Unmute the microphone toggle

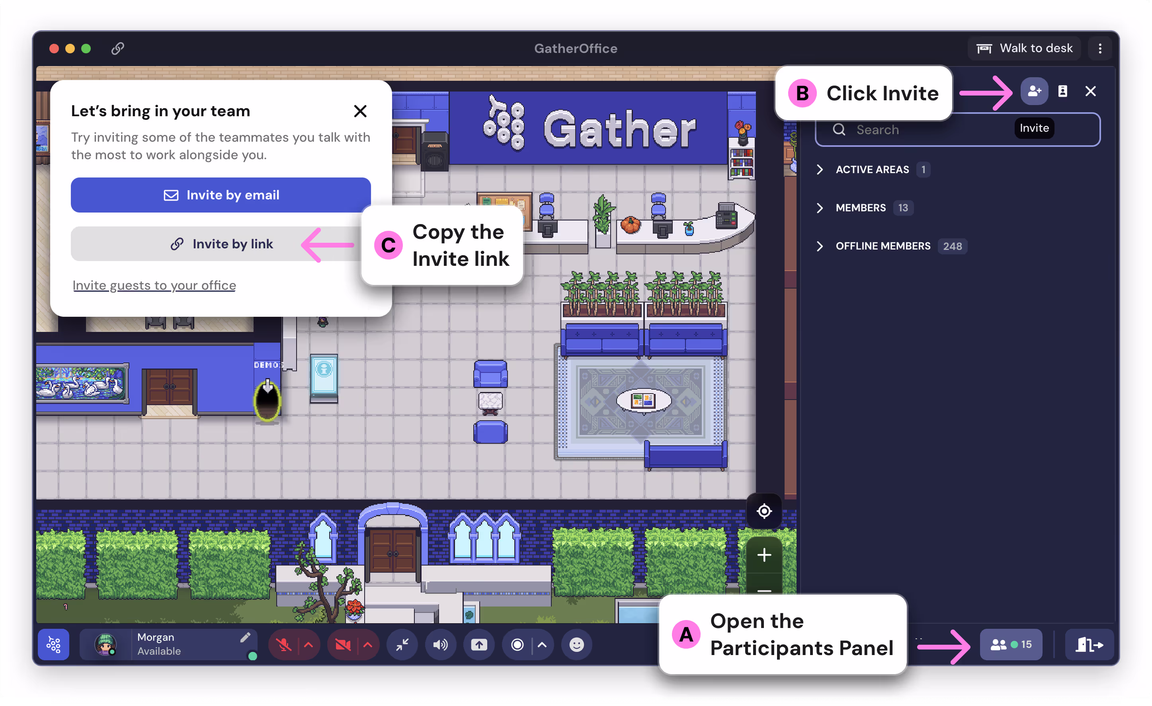pos(283,645)
